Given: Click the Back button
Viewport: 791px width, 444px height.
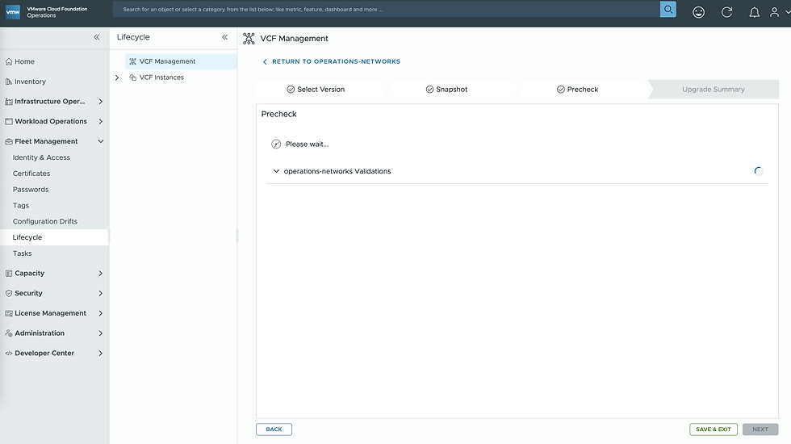Looking at the screenshot, I should point(274,429).
